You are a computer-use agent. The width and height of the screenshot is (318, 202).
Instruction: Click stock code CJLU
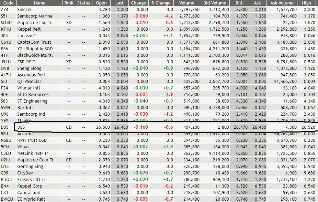pyautogui.click(x=6, y=153)
